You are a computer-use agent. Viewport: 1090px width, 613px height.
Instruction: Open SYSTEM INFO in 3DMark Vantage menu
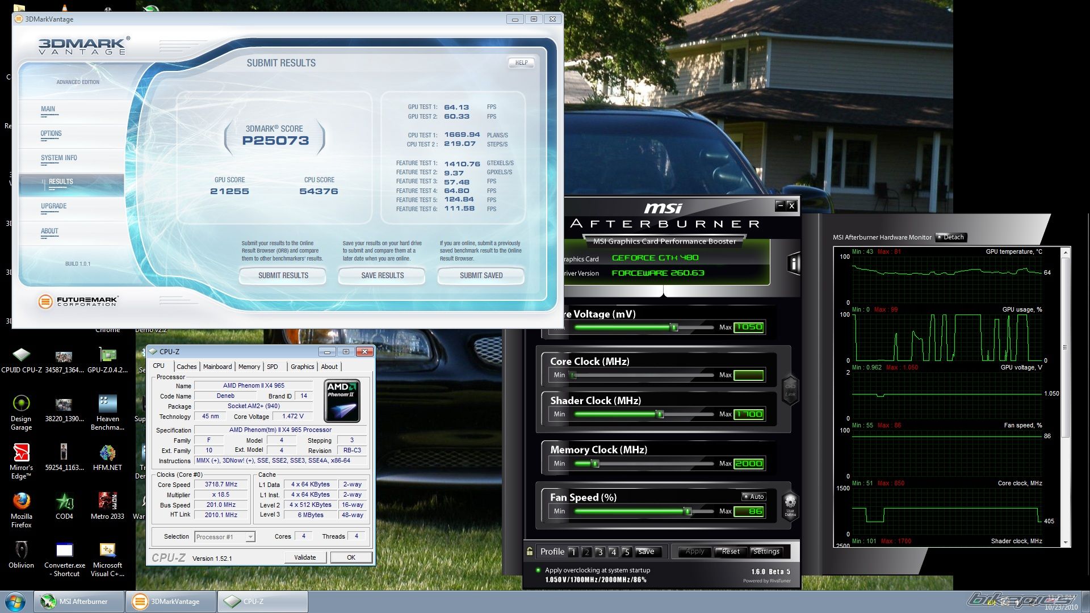59,158
